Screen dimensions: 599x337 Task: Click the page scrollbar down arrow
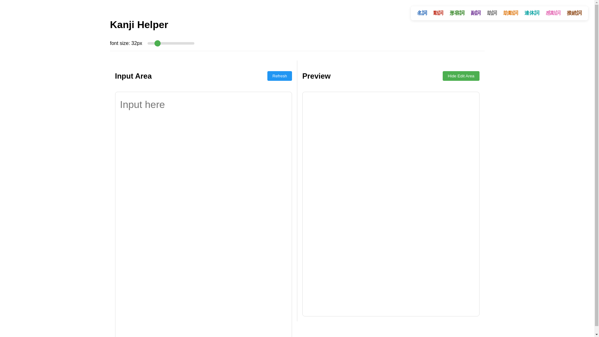[597, 335]
